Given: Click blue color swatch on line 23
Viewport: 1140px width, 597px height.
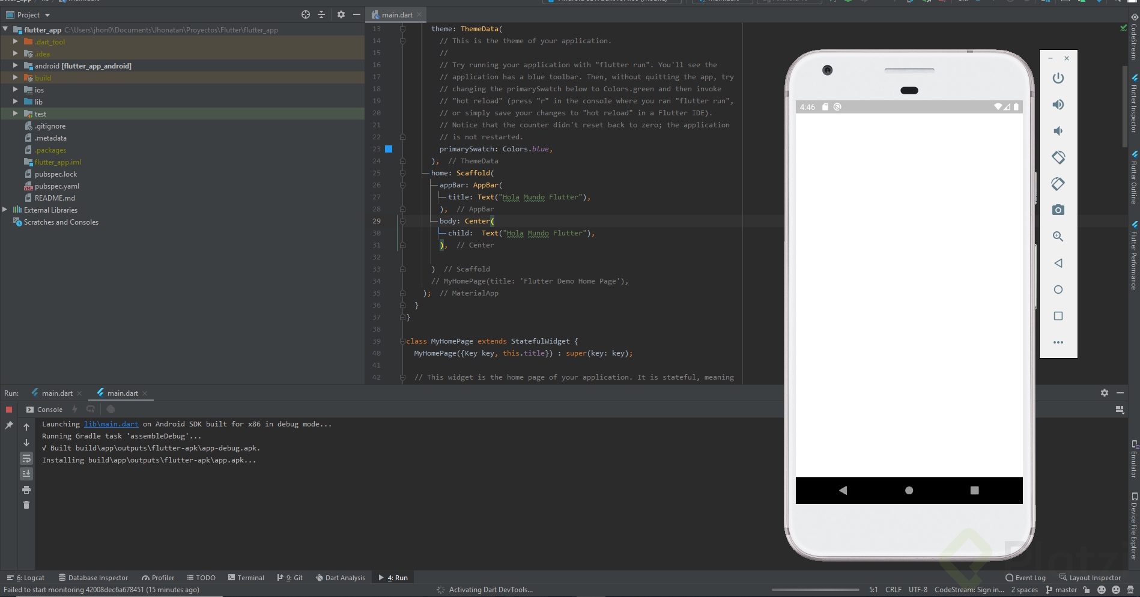Looking at the screenshot, I should tap(389, 149).
